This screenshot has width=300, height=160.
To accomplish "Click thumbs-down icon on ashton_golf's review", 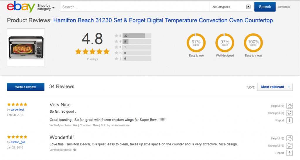I will [289, 146].
